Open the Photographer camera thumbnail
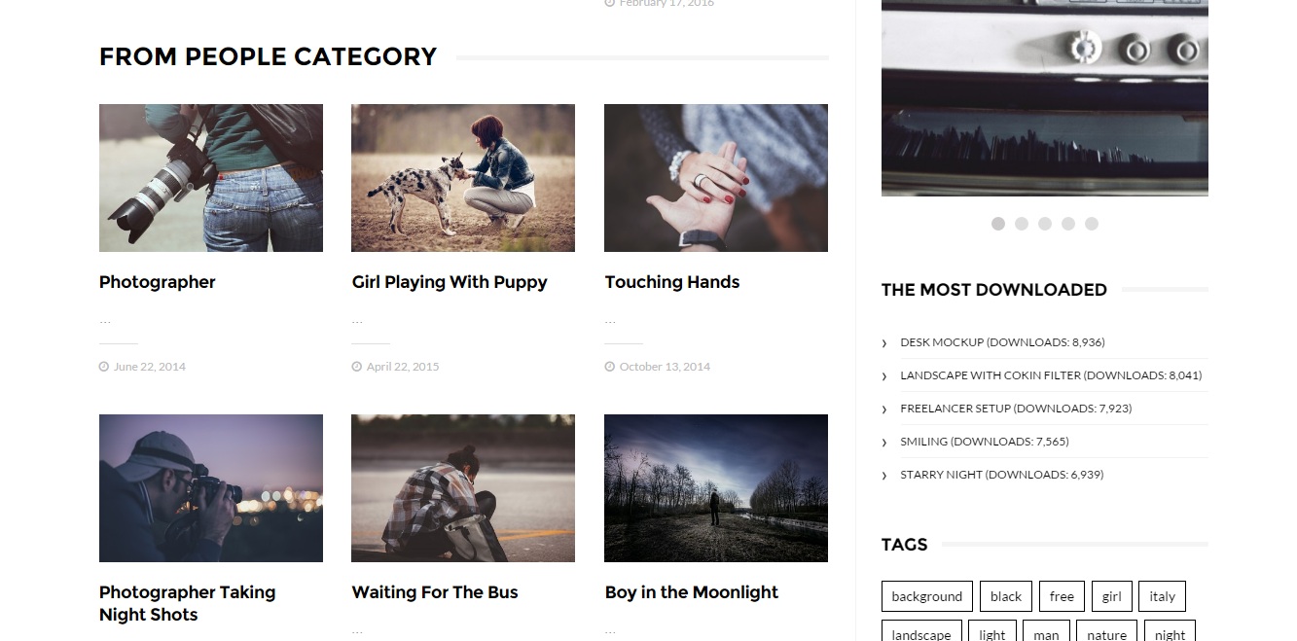Image resolution: width=1297 pixels, height=641 pixels. 211,178
